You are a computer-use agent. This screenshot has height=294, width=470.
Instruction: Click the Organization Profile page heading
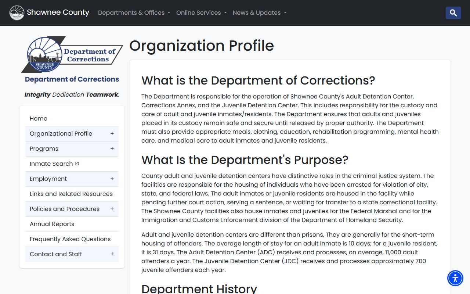coord(202,46)
